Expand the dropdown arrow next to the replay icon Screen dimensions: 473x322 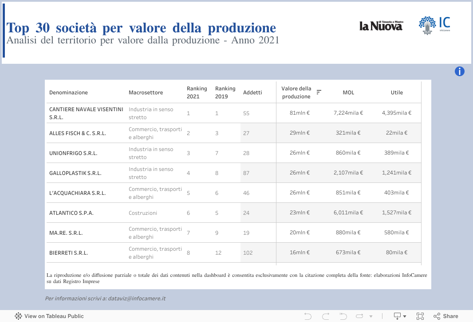coord(371,316)
